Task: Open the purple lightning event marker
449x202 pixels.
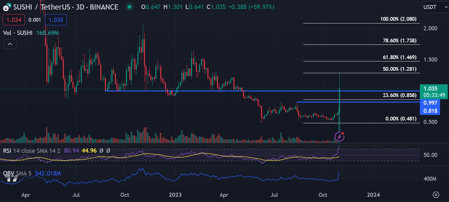Action: tap(340, 136)
